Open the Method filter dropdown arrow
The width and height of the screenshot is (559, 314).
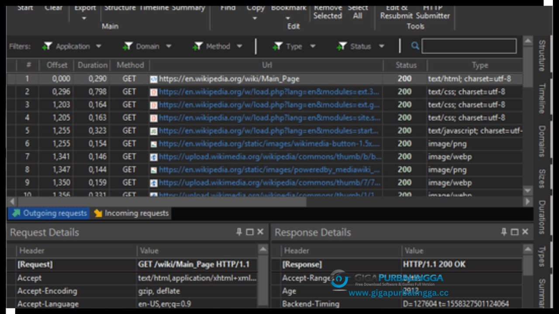[x=239, y=46]
